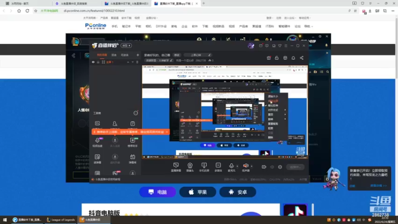Viewport: 398px width, 224px height.
Task: Open the message feedback icon in title bar
Action: coord(267,46)
